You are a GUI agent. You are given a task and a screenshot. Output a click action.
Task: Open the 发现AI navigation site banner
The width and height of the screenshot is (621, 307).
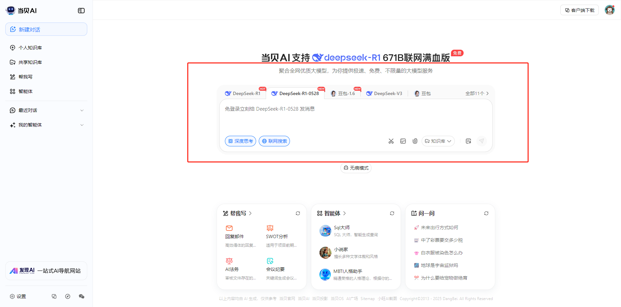click(x=46, y=271)
